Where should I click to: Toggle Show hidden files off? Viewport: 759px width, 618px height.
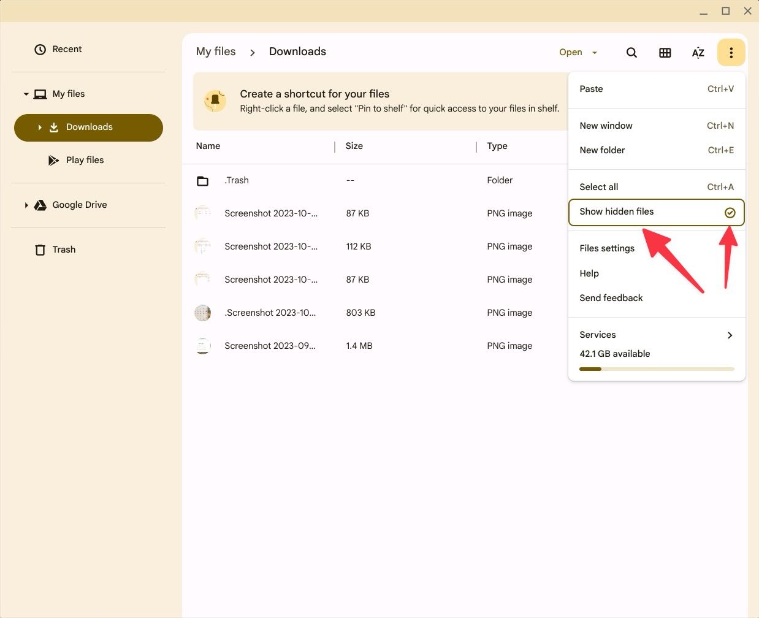pyautogui.click(x=616, y=212)
